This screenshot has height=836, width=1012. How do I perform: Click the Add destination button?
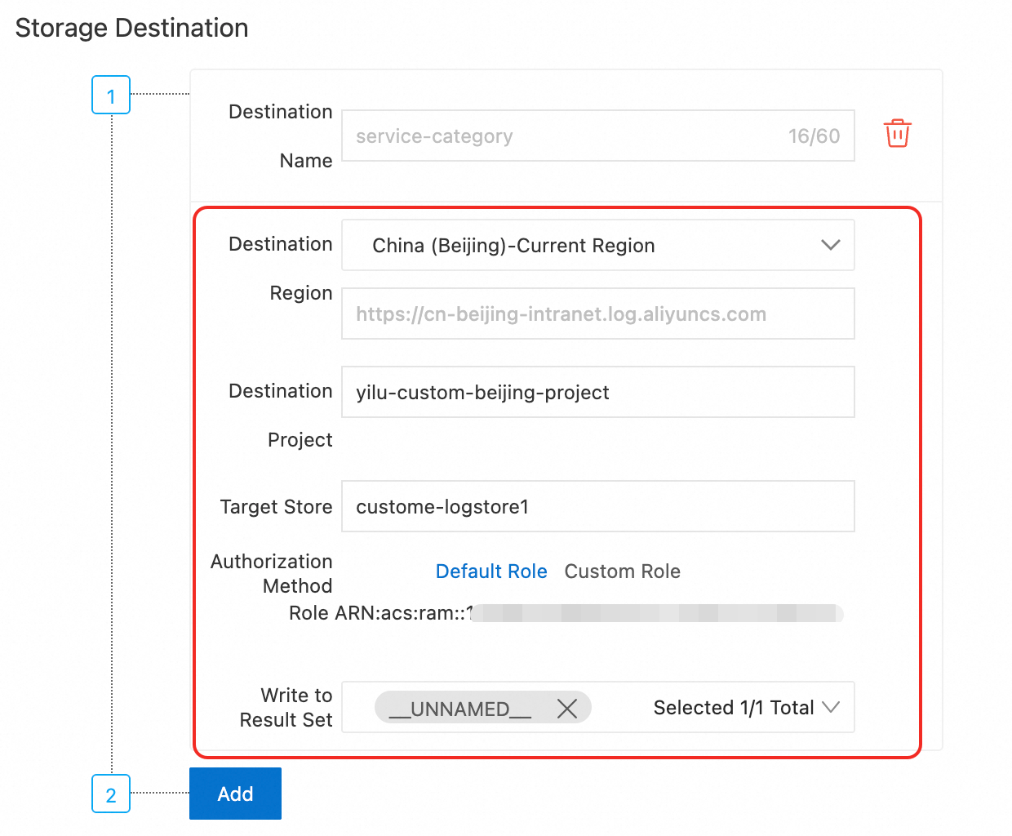coord(235,794)
